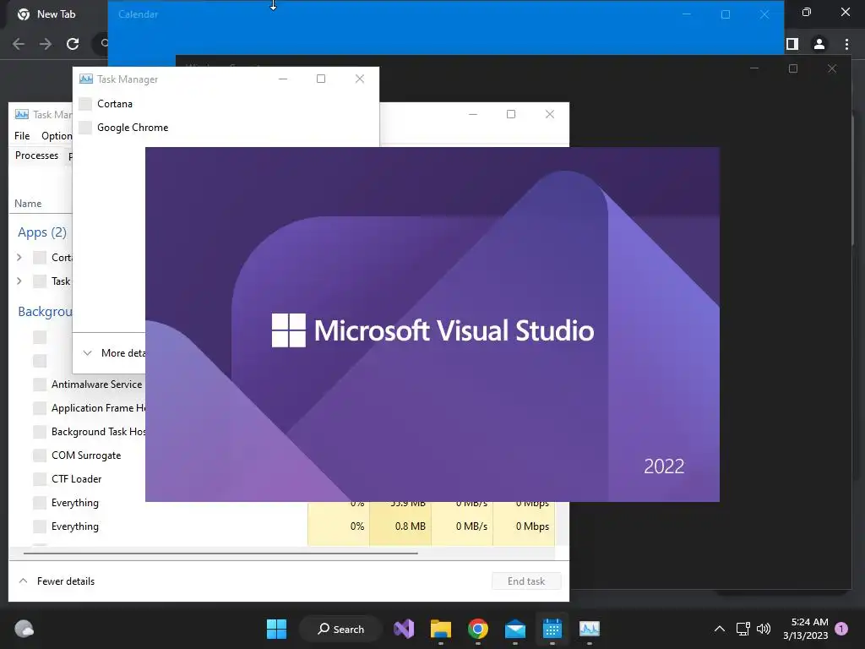Select the Chrome New Tab tab
Screen dimensions: 865x649
[x=55, y=14]
